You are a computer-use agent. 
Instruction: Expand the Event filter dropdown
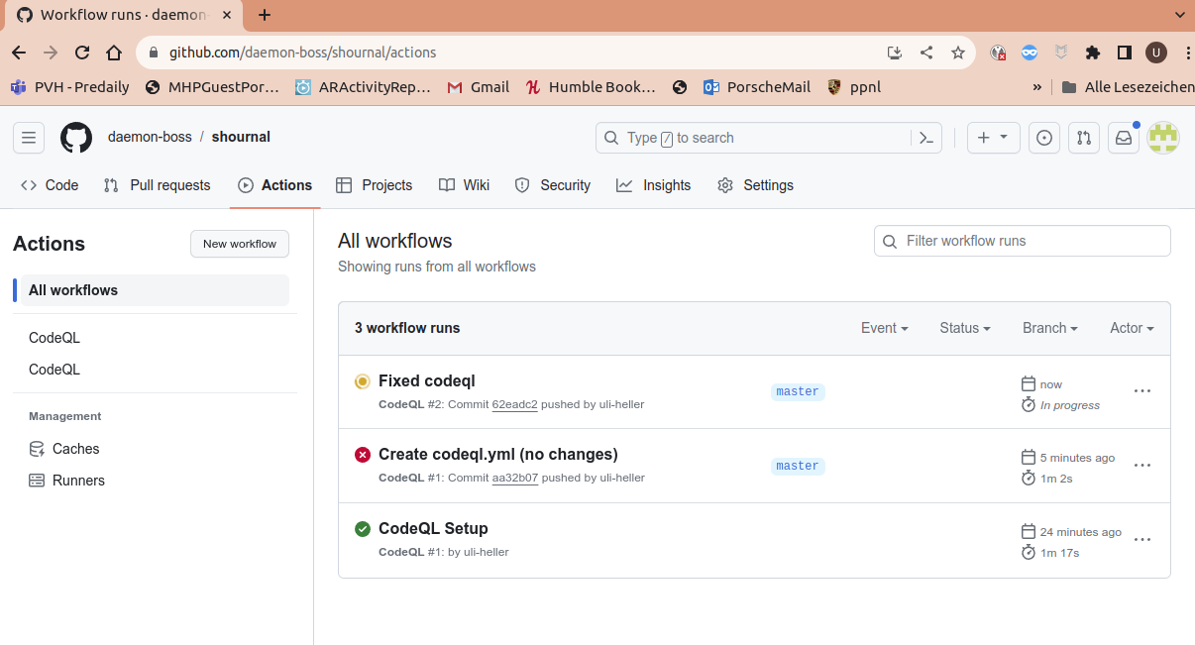pyautogui.click(x=884, y=328)
